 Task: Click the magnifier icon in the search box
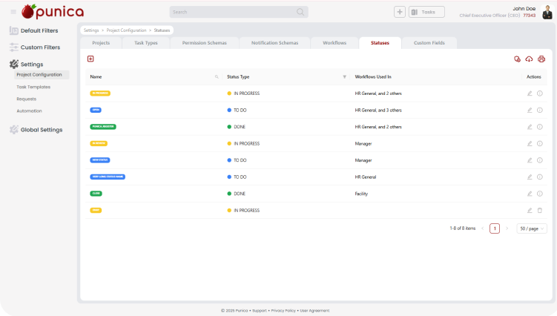pyautogui.click(x=300, y=12)
